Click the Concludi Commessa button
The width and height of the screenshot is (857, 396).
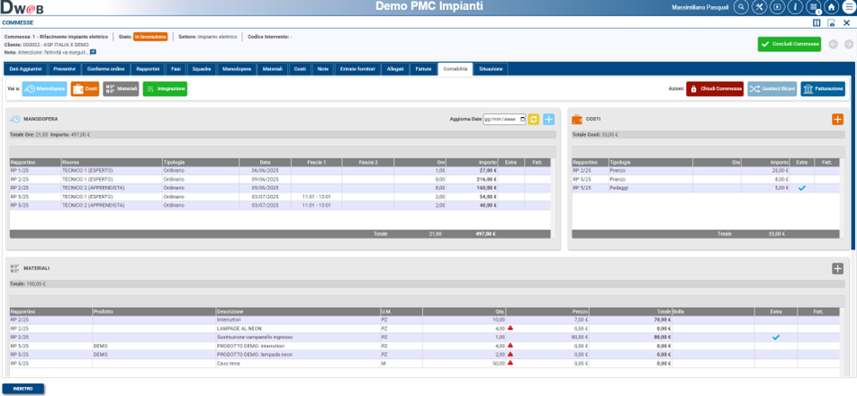click(789, 44)
